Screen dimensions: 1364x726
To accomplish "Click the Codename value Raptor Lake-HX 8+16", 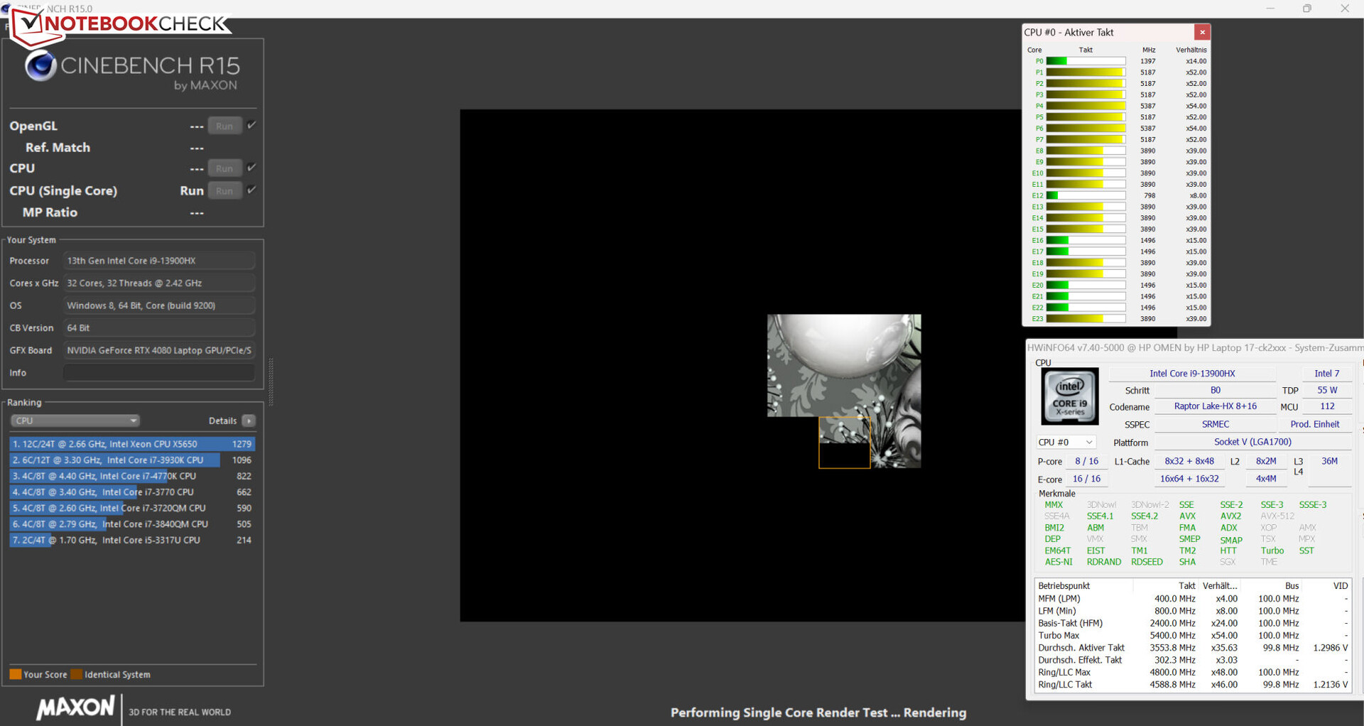I will [1215, 406].
